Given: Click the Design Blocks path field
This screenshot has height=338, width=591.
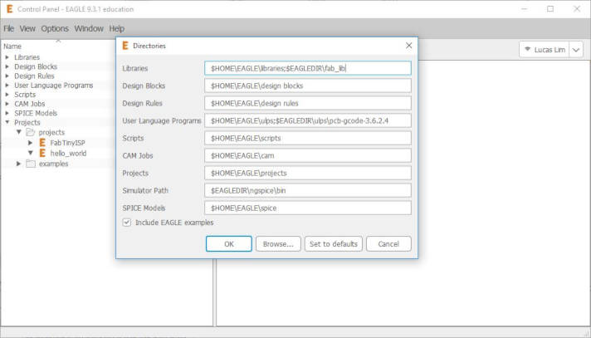Looking at the screenshot, I should point(308,86).
